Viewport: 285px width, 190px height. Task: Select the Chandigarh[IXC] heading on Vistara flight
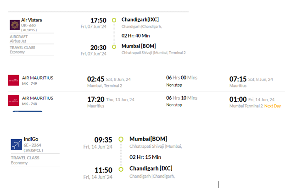pos(140,19)
